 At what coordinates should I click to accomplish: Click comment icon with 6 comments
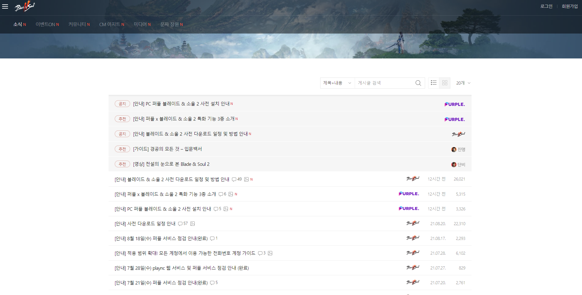tap(221, 194)
